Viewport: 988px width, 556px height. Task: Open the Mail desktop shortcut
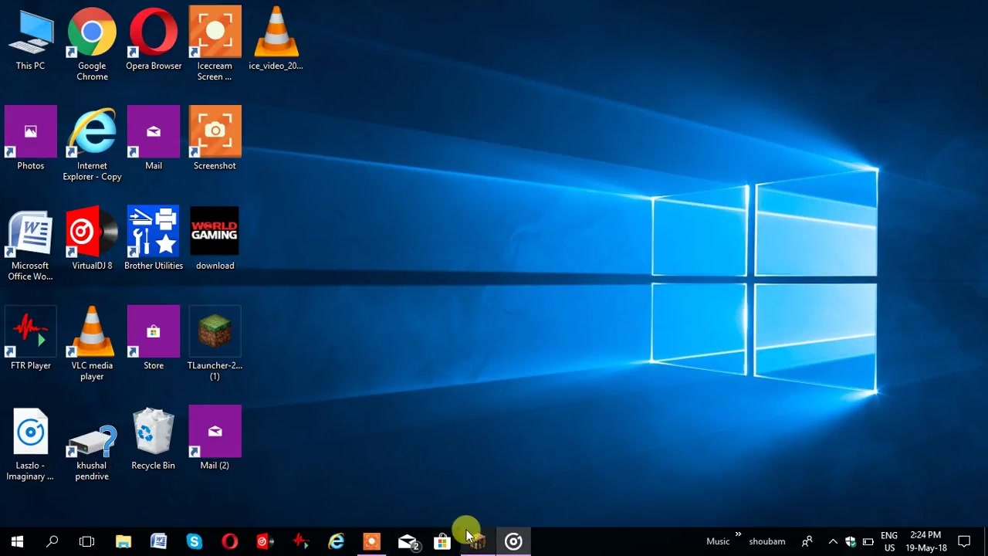[154, 139]
